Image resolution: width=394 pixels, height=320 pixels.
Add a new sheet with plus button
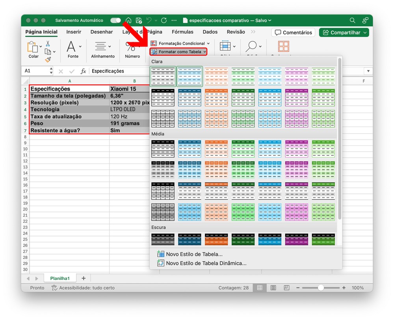[x=83, y=278]
